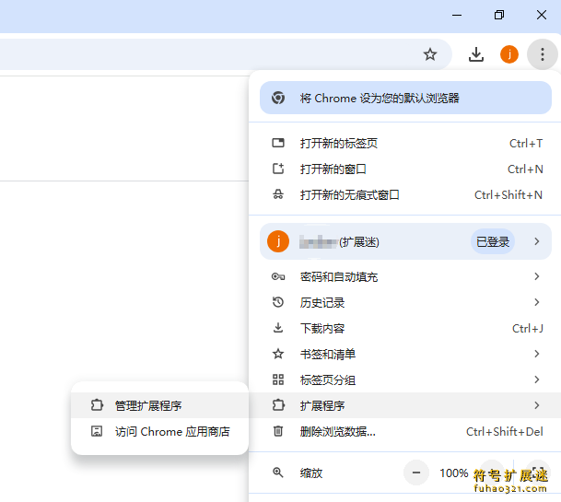Click the magnifier zoom icon beside 缩放
The width and height of the screenshot is (561, 502).
click(278, 473)
